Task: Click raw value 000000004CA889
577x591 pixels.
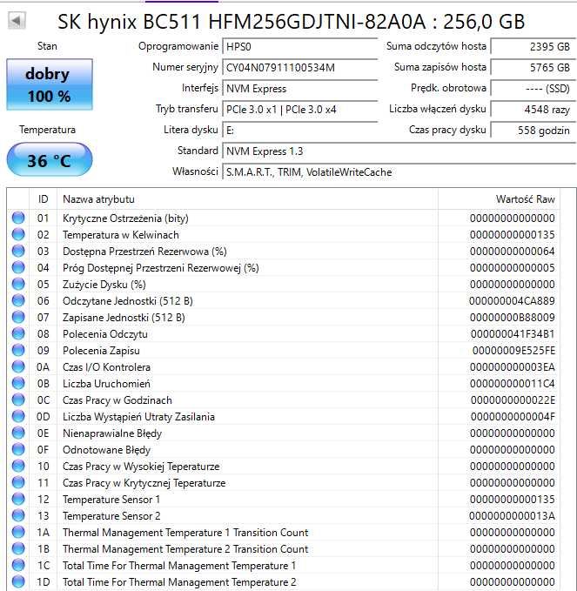Action: 512,301
